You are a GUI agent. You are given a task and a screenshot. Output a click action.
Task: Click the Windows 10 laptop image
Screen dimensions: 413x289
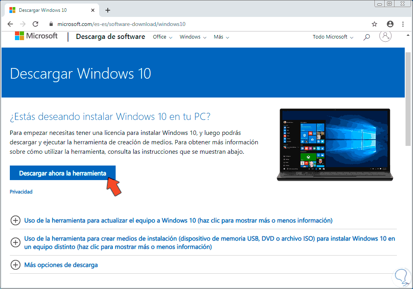335,145
